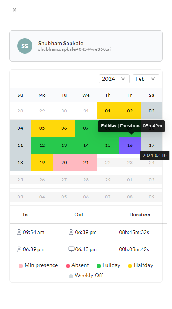Click the Absent red legend dot
172x309 pixels.
click(x=68, y=266)
